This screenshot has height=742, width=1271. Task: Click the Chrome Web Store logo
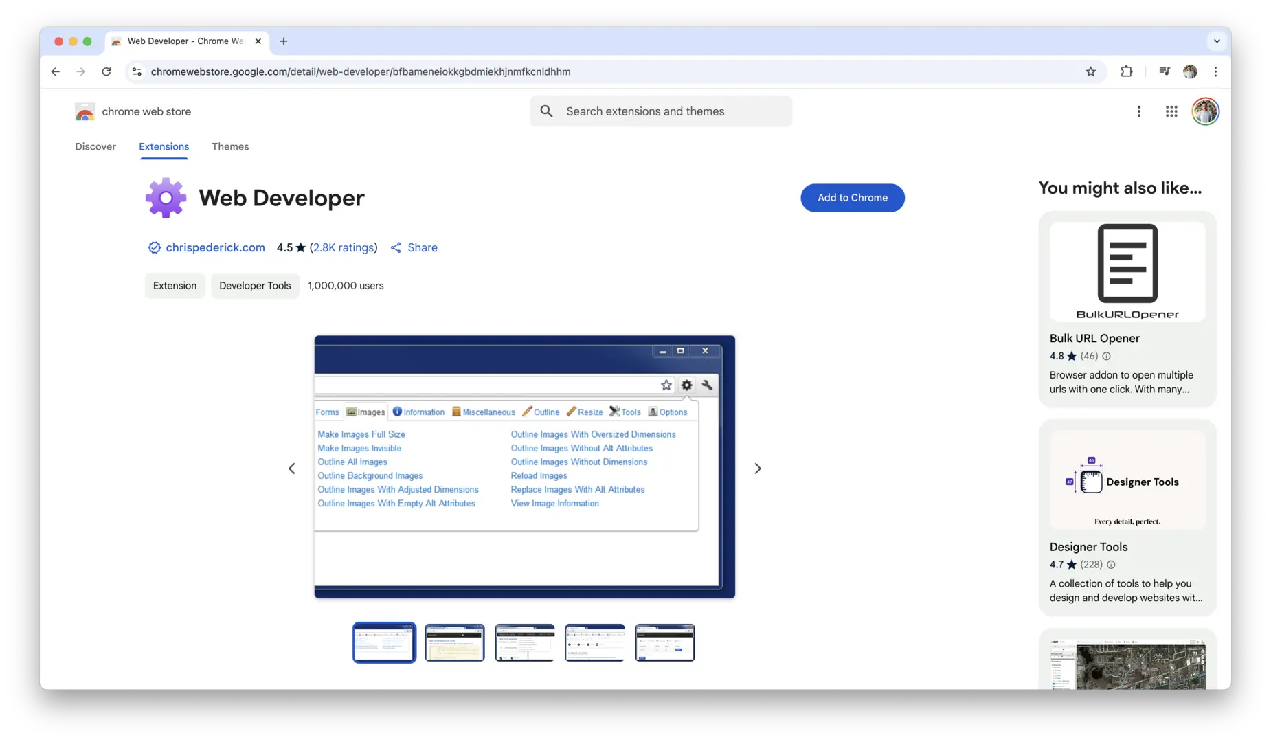pos(85,111)
